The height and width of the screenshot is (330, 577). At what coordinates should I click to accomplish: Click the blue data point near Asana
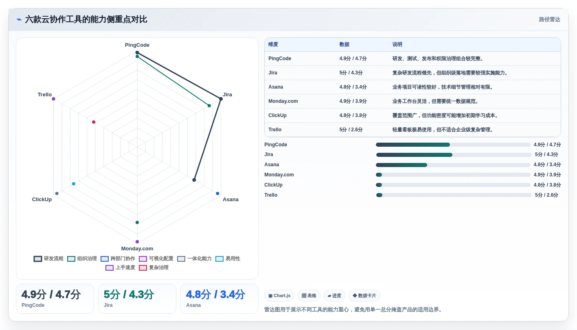[x=218, y=193]
